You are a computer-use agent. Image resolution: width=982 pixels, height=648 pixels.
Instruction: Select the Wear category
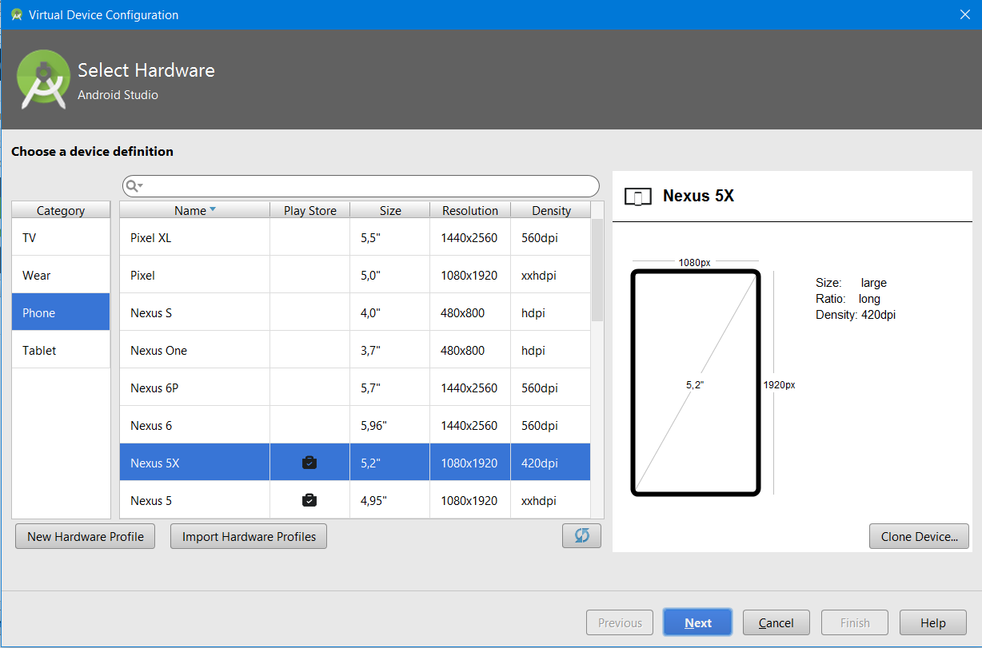61,275
